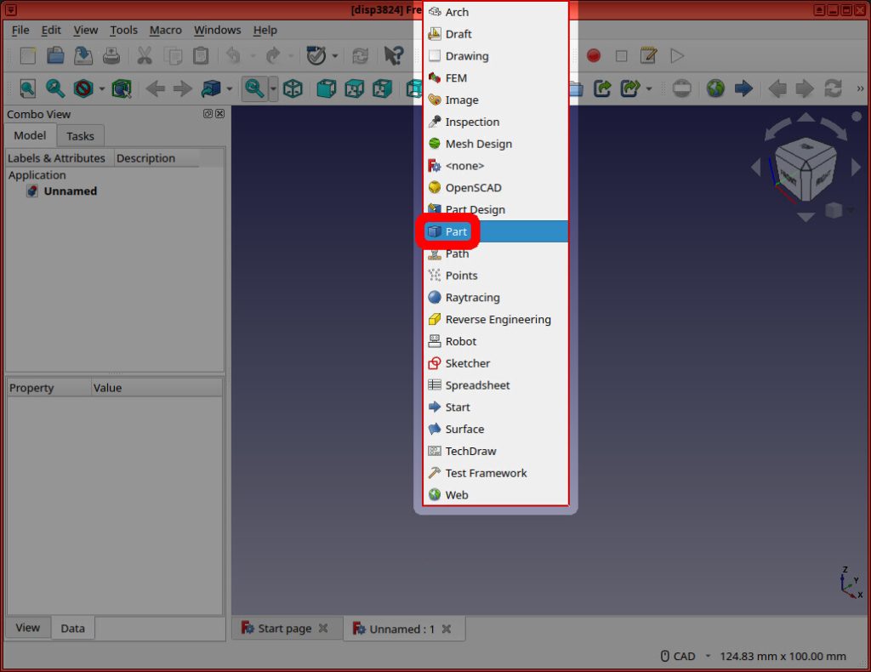Open the export options dropdown arrow

[x=649, y=88]
